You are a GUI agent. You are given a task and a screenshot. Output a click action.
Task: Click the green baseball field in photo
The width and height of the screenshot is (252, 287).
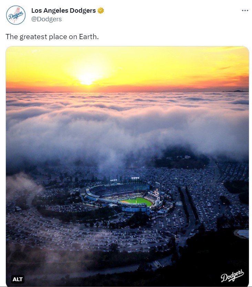[137, 202]
